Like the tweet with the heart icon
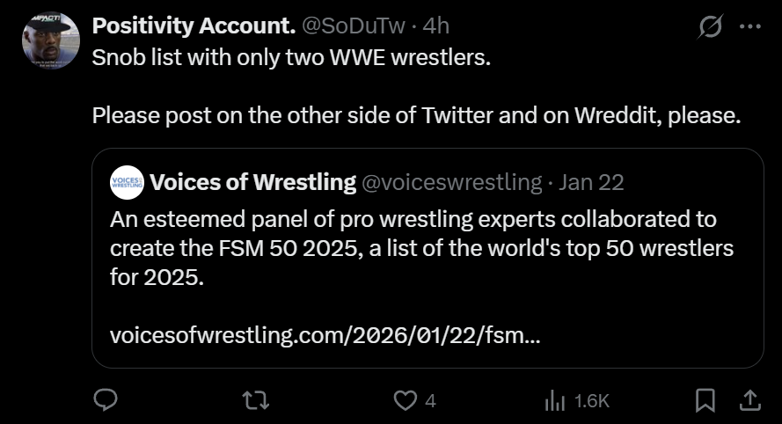The height and width of the screenshot is (424, 782). point(404,401)
